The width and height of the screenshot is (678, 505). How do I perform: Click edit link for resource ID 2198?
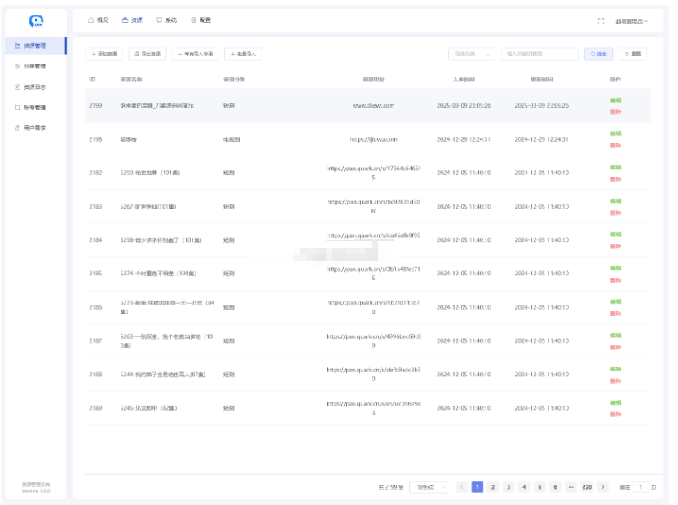[x=615, y=133]
